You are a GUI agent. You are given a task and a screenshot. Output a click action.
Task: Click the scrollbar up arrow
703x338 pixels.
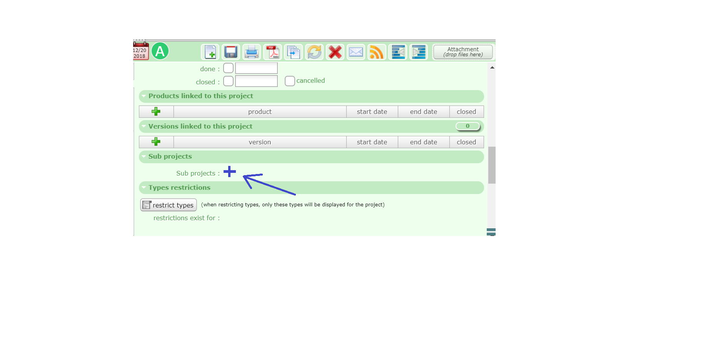click(492, 67)
